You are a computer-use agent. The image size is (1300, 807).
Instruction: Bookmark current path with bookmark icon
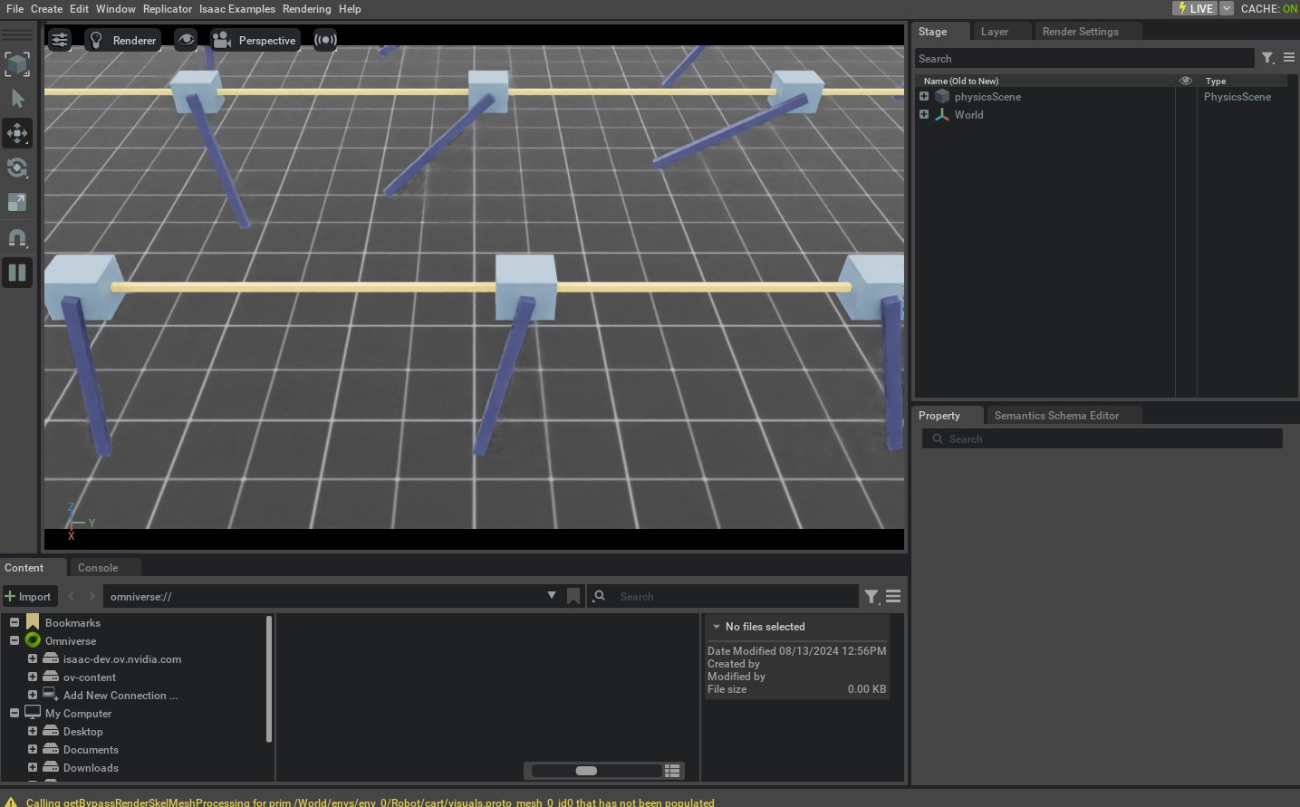point(573,596)
